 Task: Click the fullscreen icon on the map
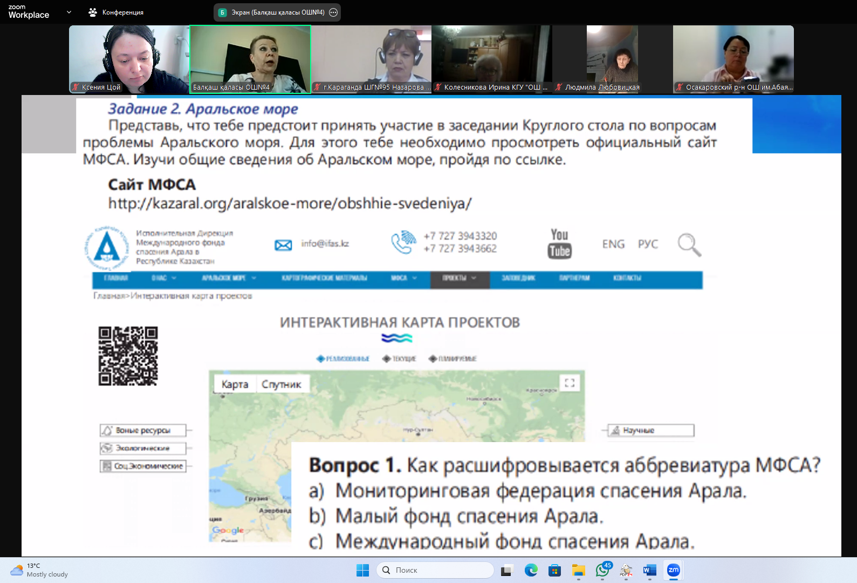(569, 383)
